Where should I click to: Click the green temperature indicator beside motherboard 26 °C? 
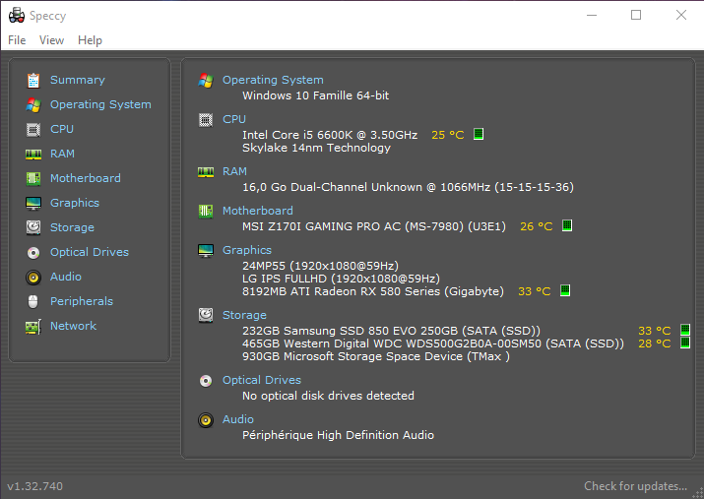[567, 225]
